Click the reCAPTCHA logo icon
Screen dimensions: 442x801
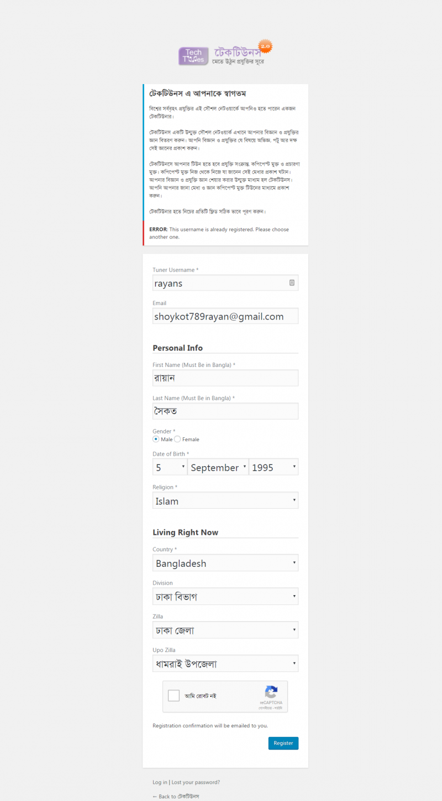(x=271, y=693)
